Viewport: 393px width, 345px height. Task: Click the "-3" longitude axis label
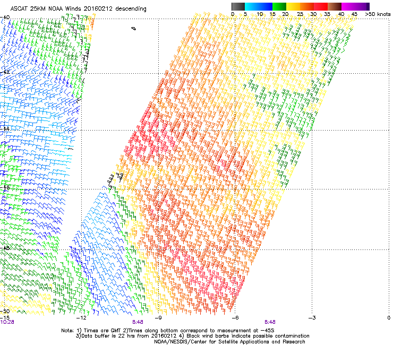click(312, 318)
